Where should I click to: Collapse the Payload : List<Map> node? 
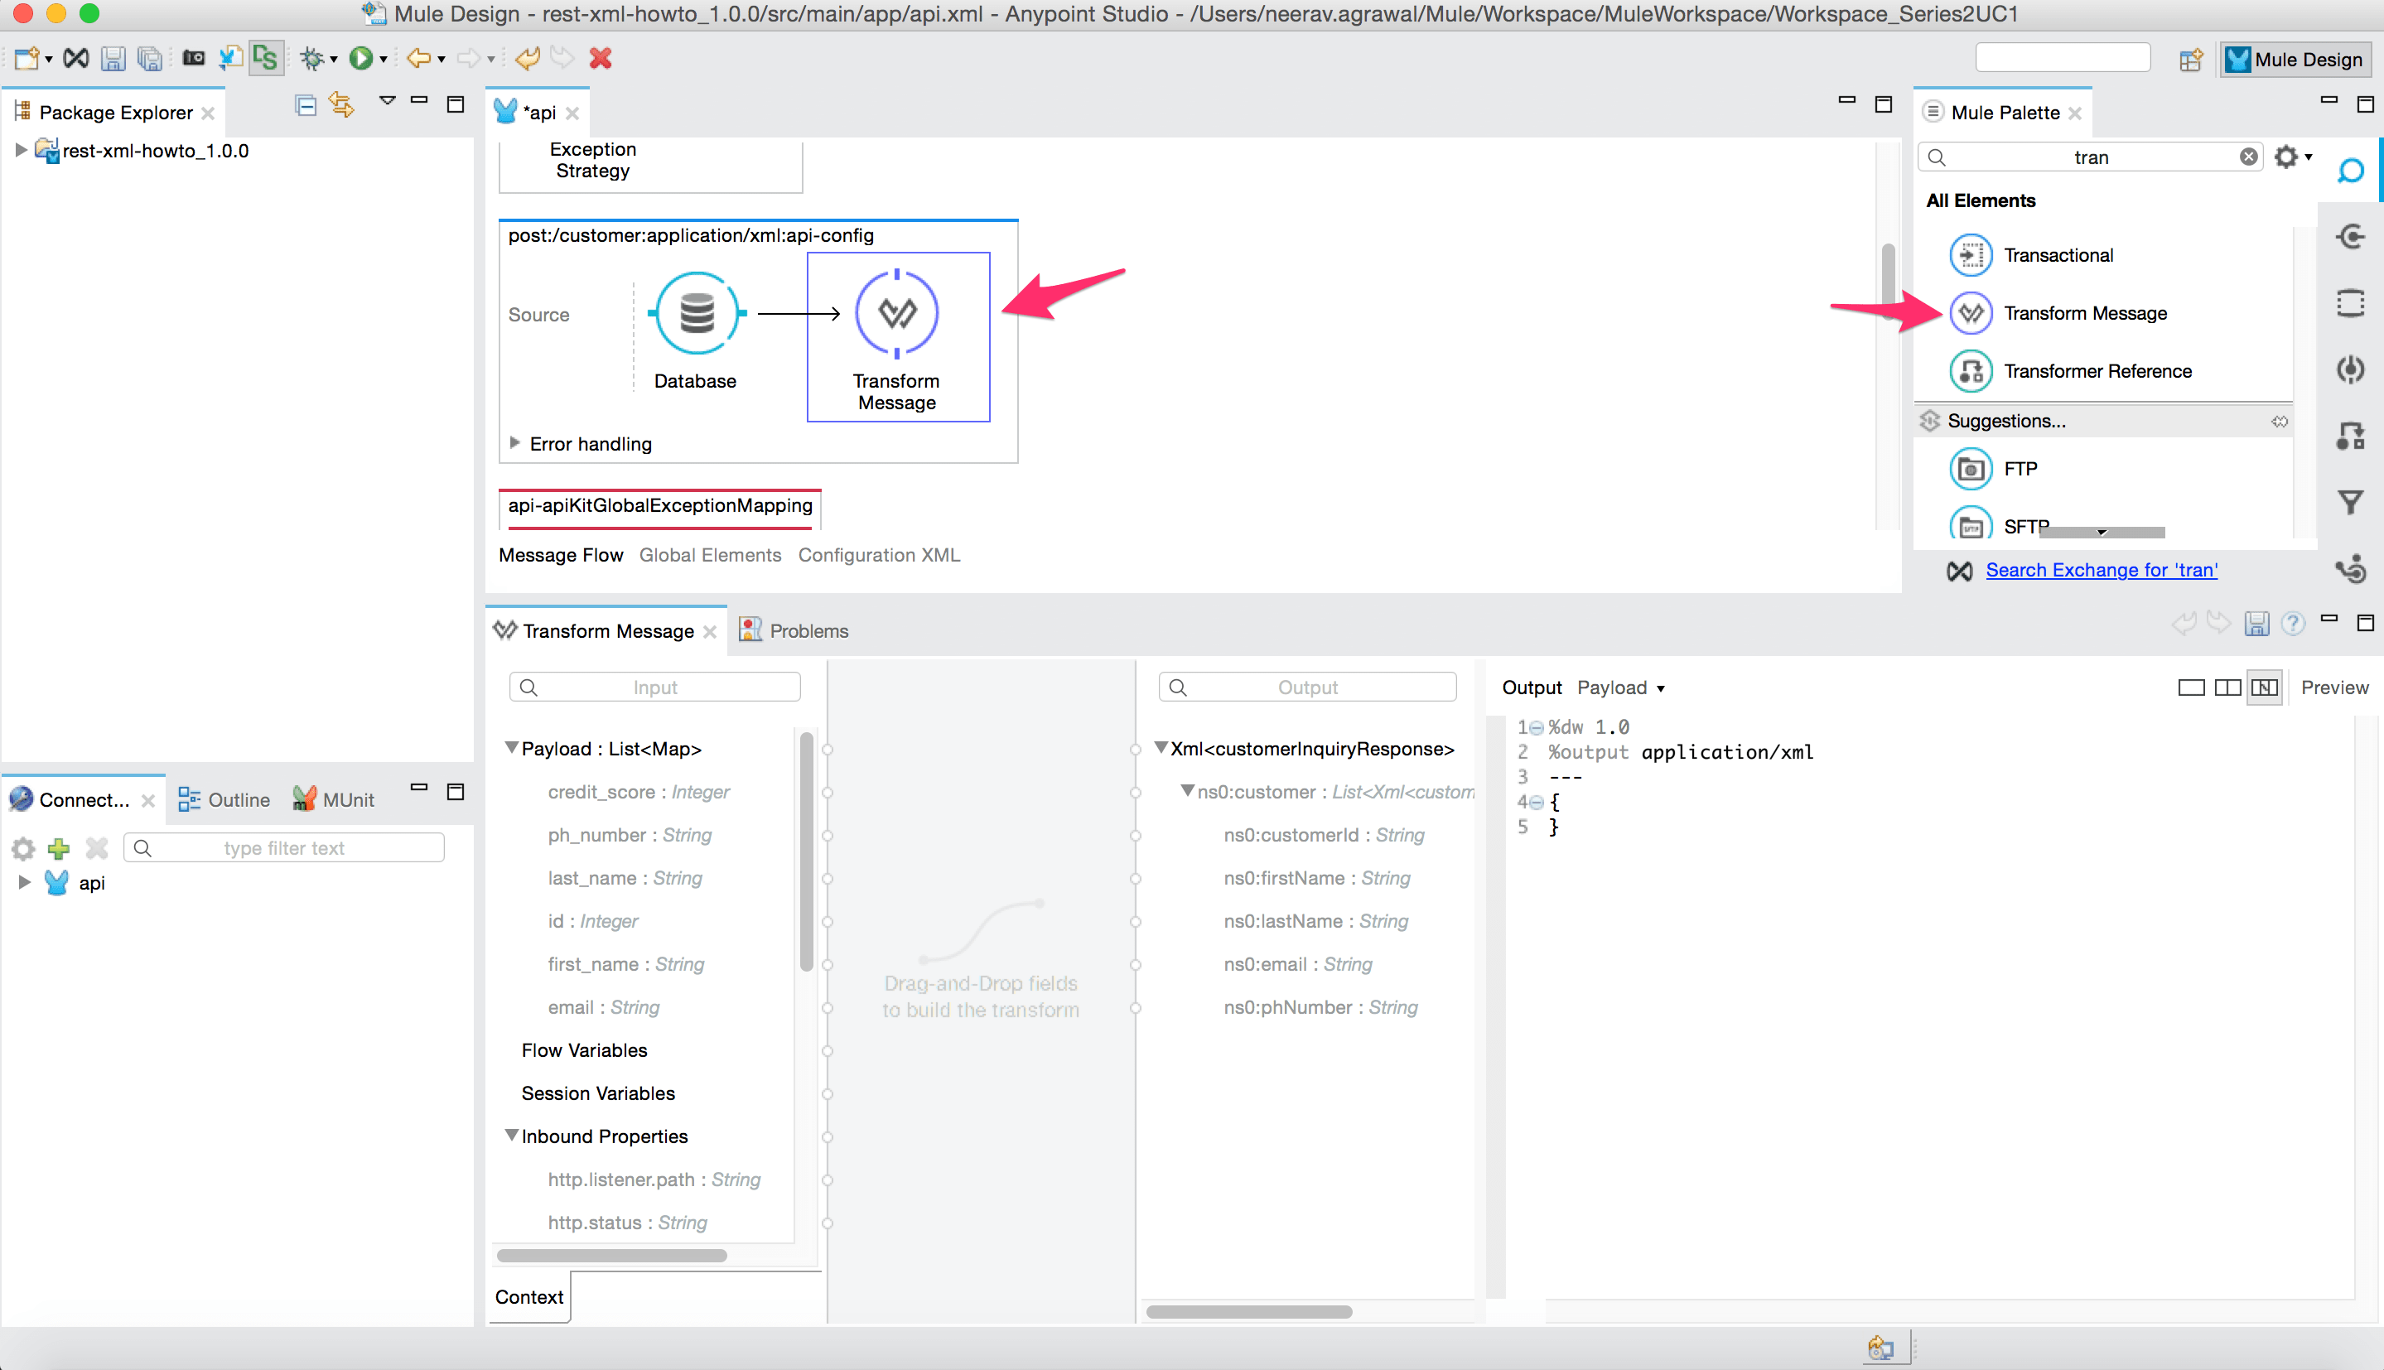512,748
